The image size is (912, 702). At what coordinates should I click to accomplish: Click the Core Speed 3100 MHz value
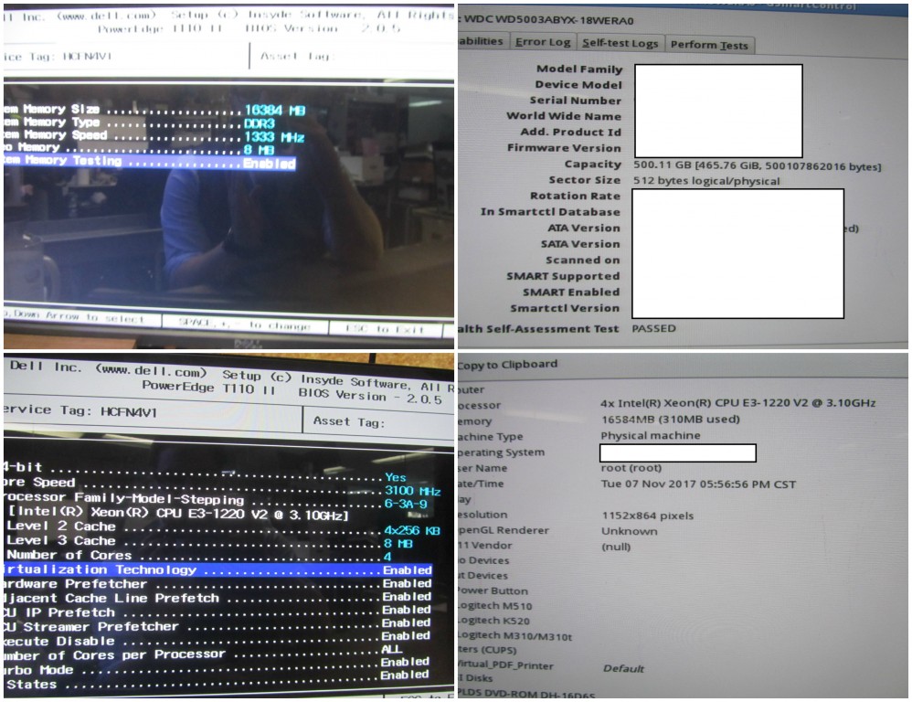pyautogui.click(x=412, y=491)
